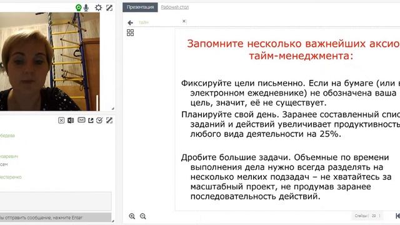Pop out the chat window
Screen dimensions: 400x225
click(91, 121)
